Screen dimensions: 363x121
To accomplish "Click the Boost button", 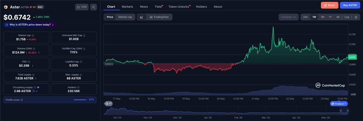I will (x=329, y=5).
